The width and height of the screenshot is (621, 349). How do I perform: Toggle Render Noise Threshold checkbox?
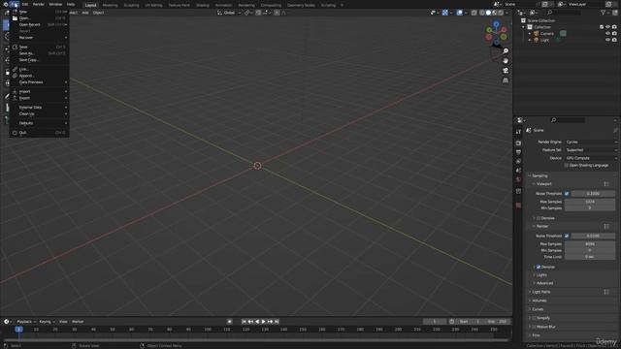[567, 236]
